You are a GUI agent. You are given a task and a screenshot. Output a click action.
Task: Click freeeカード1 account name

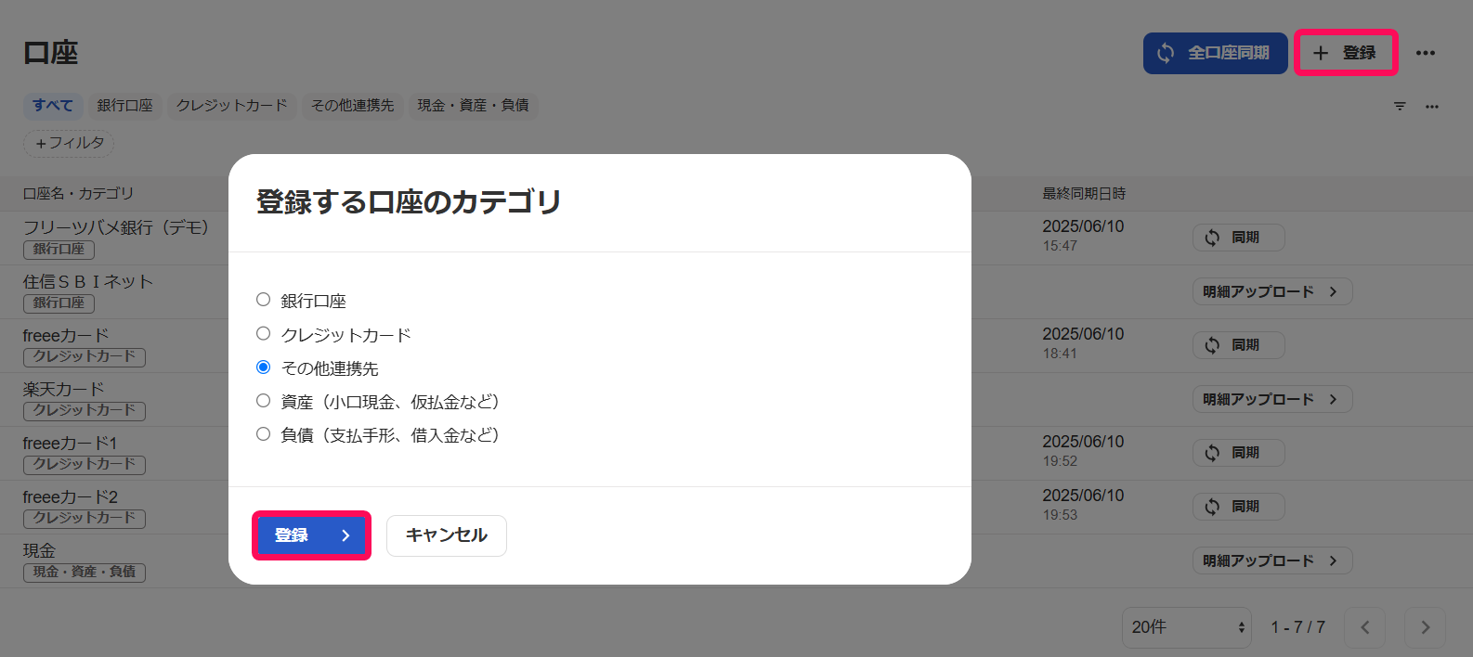(71, 443)
